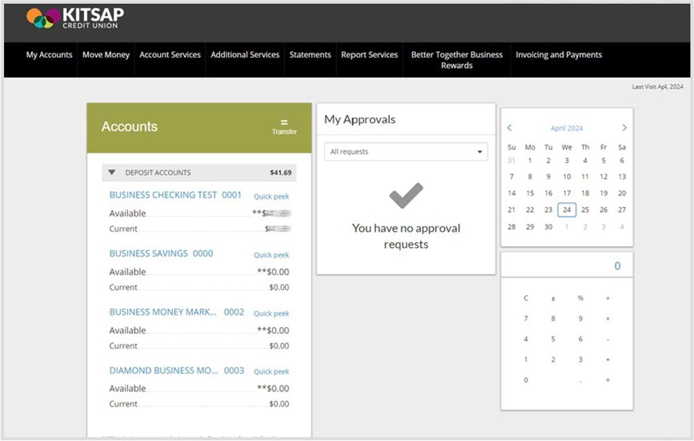This screenshot has height=441, width=694.
Task: Collapse the Deposit Accounts section
Action: [x=112, y=172]
